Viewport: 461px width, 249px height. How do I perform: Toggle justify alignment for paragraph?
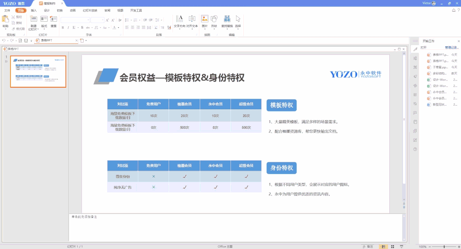tap(143, 27)
